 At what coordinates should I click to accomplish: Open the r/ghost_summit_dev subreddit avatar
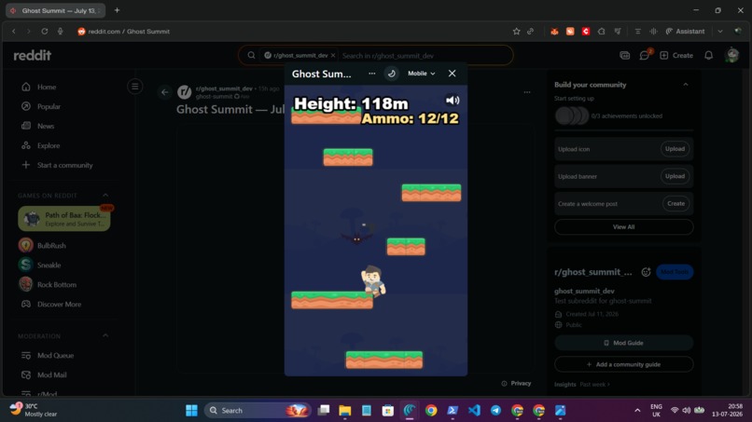(x=184, y=92)
